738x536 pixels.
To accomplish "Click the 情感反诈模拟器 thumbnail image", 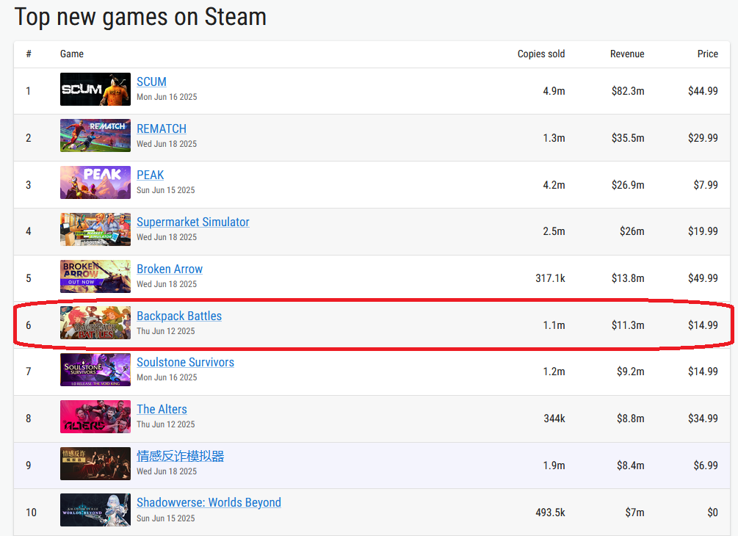I will (x=95, y=463).
